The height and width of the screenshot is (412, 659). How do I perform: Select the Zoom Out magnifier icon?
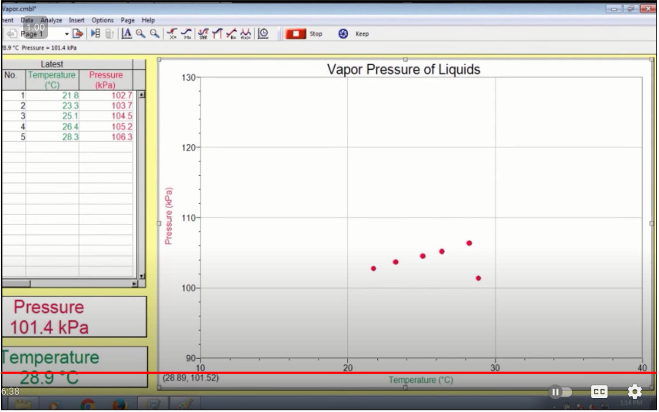pyautogui.click(x=155, y=33)
